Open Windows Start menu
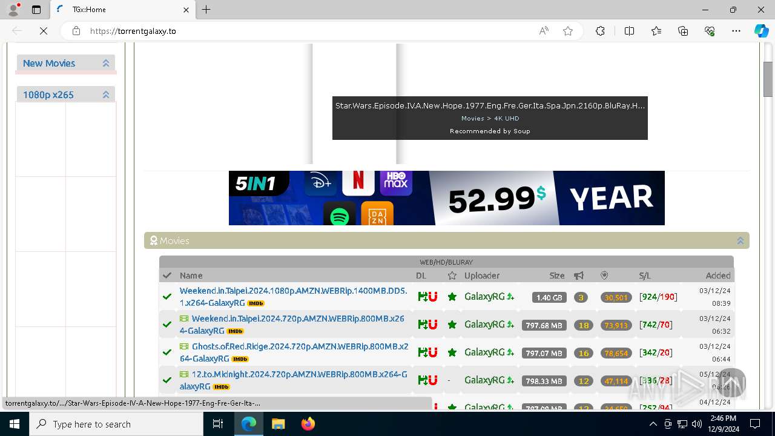 [x=14, y=424]
